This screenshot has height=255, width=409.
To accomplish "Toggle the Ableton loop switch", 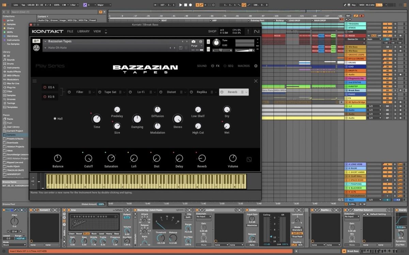I will 244,5.
